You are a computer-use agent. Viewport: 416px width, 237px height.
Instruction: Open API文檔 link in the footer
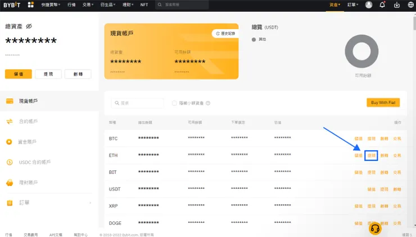pyautogui.click(x=56, y=235)
